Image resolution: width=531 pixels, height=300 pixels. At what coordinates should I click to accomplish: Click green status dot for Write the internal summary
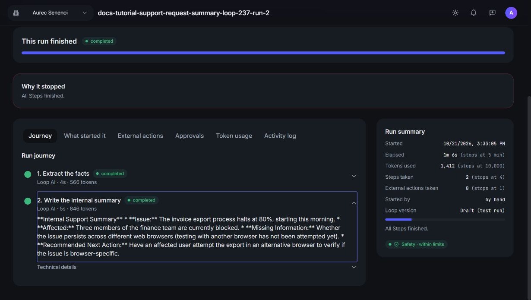pos(28,201)
